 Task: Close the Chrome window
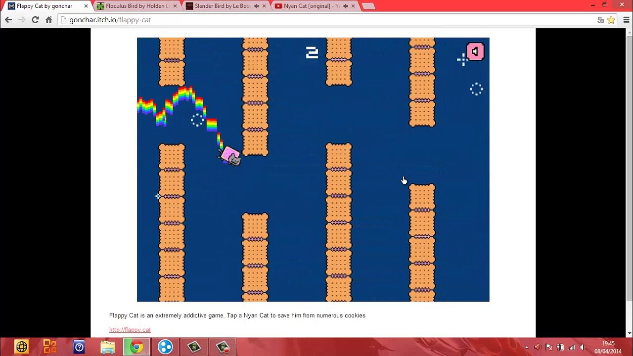coord(622,5)
